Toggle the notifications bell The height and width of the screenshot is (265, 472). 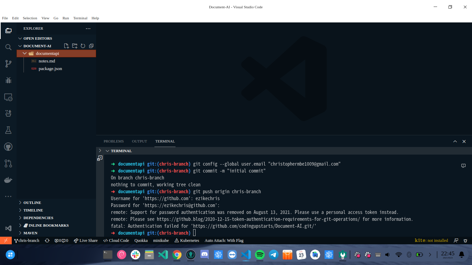coord(465,241)
